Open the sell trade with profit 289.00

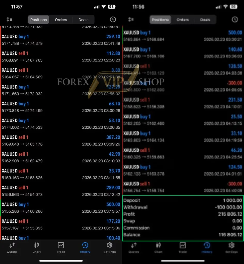point(61,191)
